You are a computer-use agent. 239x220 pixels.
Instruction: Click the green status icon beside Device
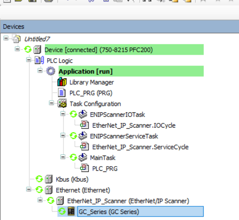click(x=28, y=49)
